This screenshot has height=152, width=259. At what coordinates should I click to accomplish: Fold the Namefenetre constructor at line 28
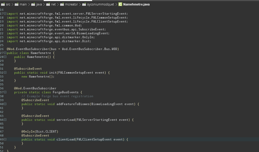pyautogui.click(x=5, y=57)
